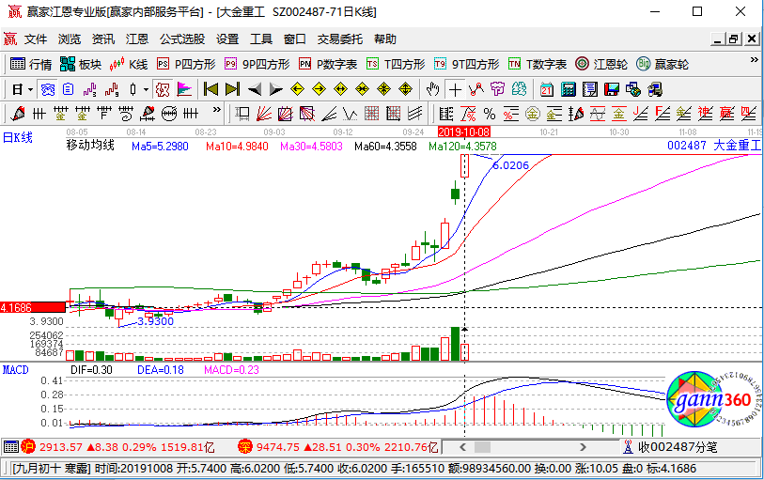This screenshot has height=480, width=764.
Task: Click the Ma5=5.2980 indicator label
Action: 160,146
